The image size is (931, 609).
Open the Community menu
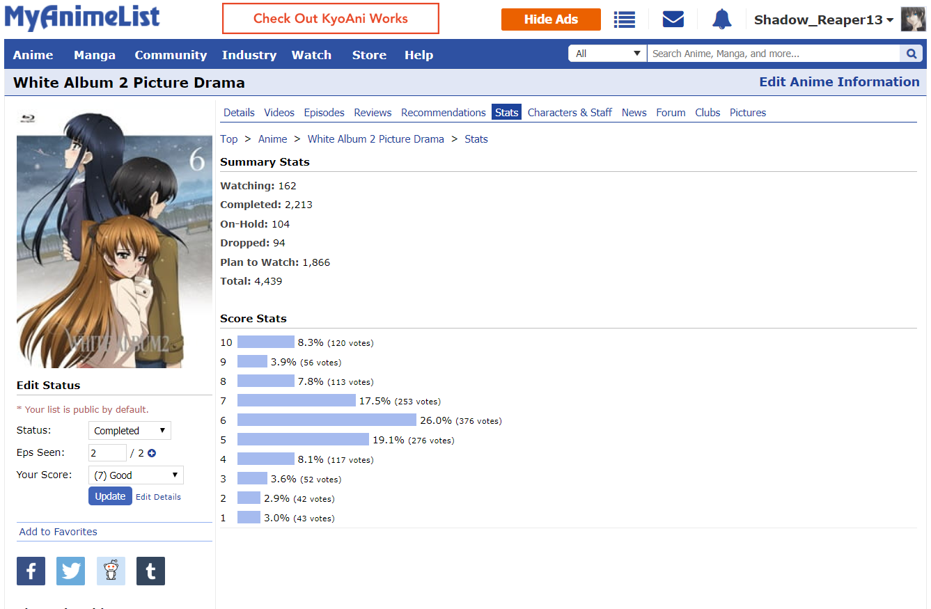[x=171, y=55]
